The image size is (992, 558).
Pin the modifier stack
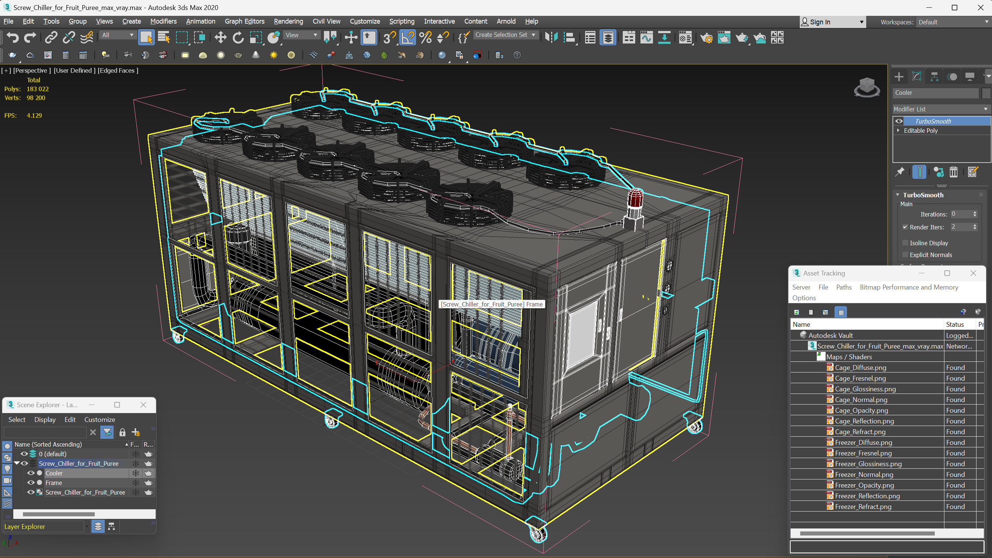pos(899,172)
